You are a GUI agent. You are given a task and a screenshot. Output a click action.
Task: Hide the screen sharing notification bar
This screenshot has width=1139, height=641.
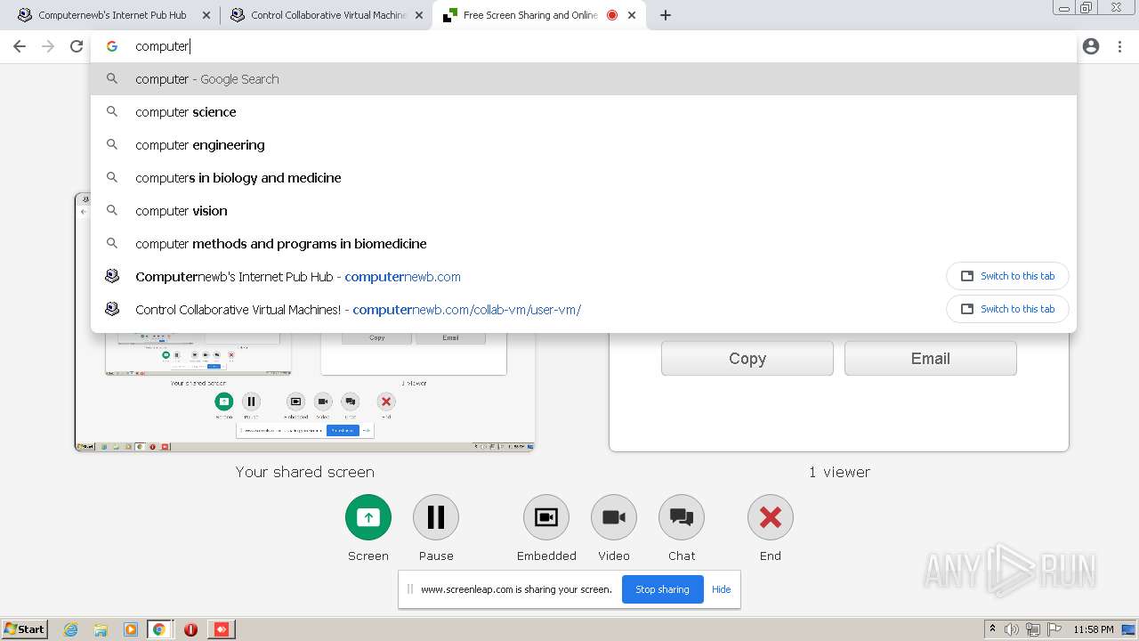[721, 589]
